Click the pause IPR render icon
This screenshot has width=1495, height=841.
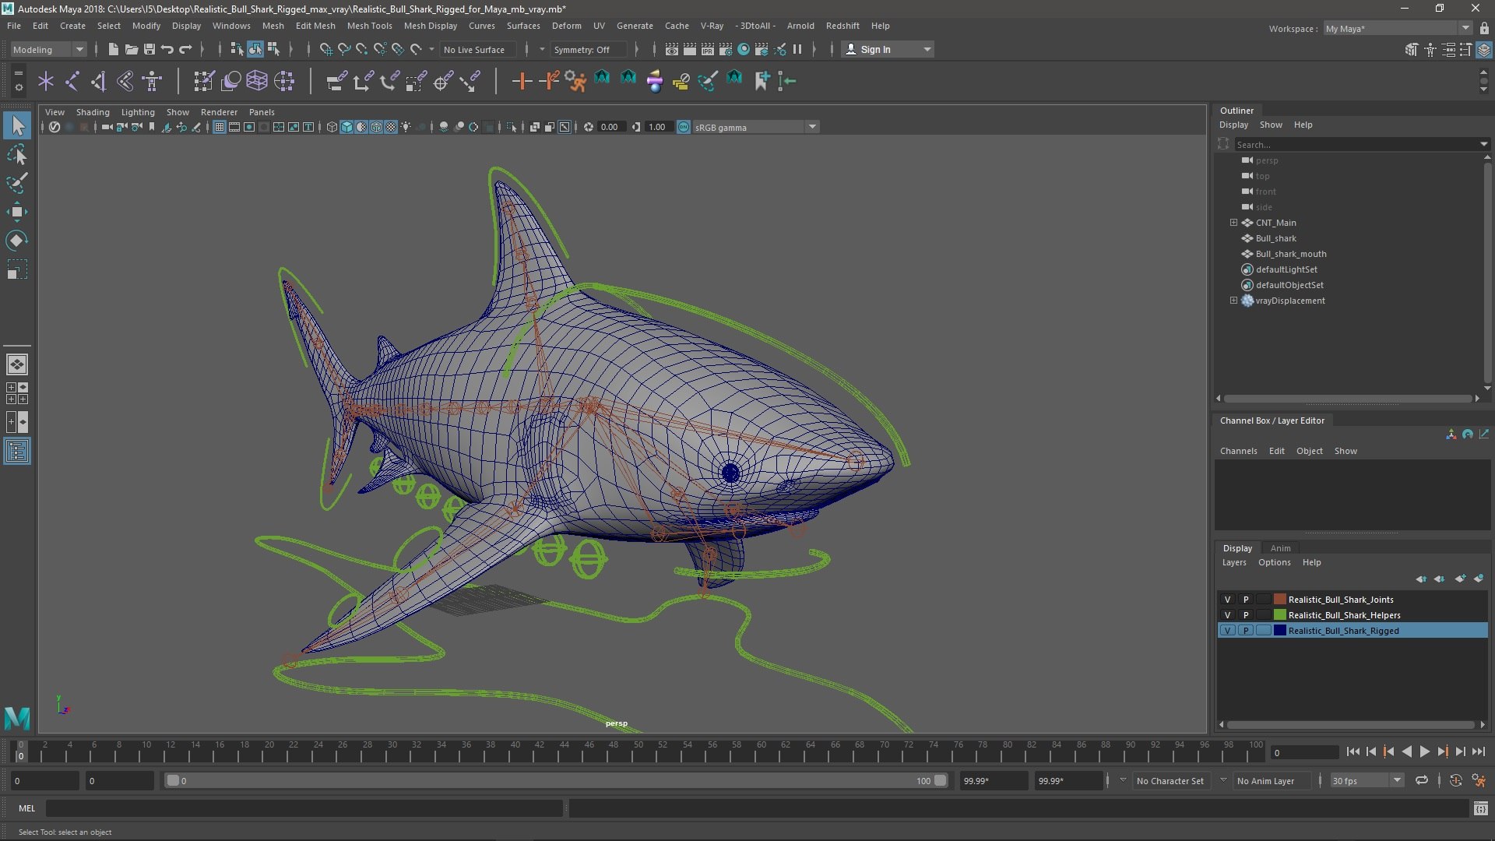[797, 49]
